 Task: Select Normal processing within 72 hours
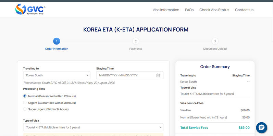coord(25,96)
